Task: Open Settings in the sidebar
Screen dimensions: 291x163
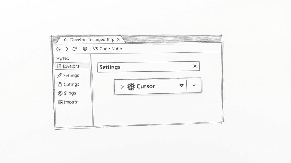Action: coord(71,75)
